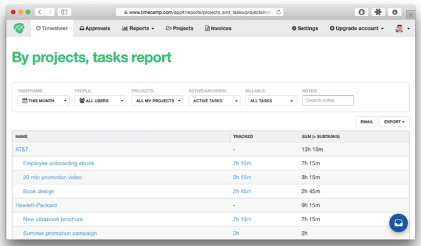Open the Employee onboarding ebook link
This screenshot has height=246, width=421.
coord(59,163)
